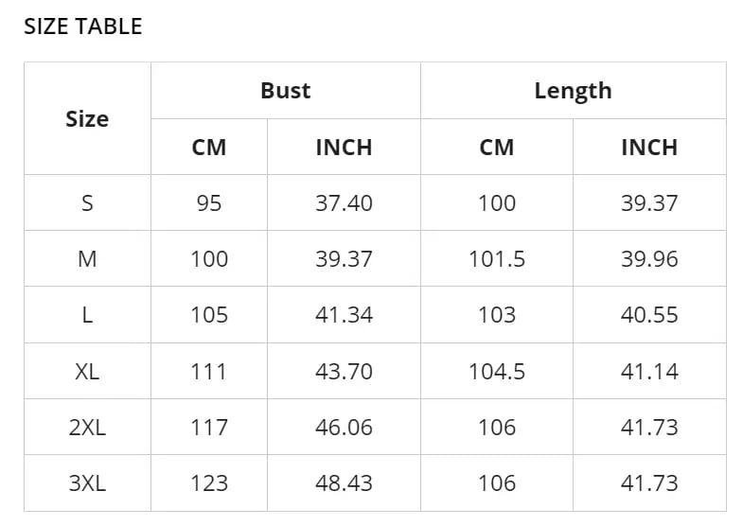Click the Bust column header

(285, 91)
